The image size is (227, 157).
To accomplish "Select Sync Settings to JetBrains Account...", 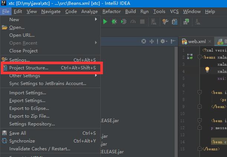I will pyautogui.click(x=51, y=84).
